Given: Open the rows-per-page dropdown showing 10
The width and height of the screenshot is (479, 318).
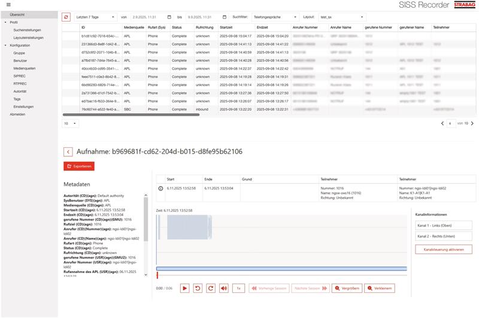Looking at the screenshot, I should pyautogui.click(x=71, y=123).
